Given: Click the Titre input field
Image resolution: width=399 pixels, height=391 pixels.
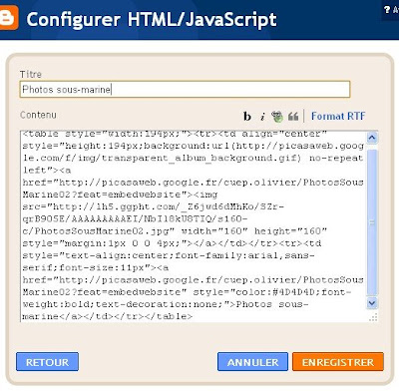Looking at the screenshot, I should click(185, 89).
